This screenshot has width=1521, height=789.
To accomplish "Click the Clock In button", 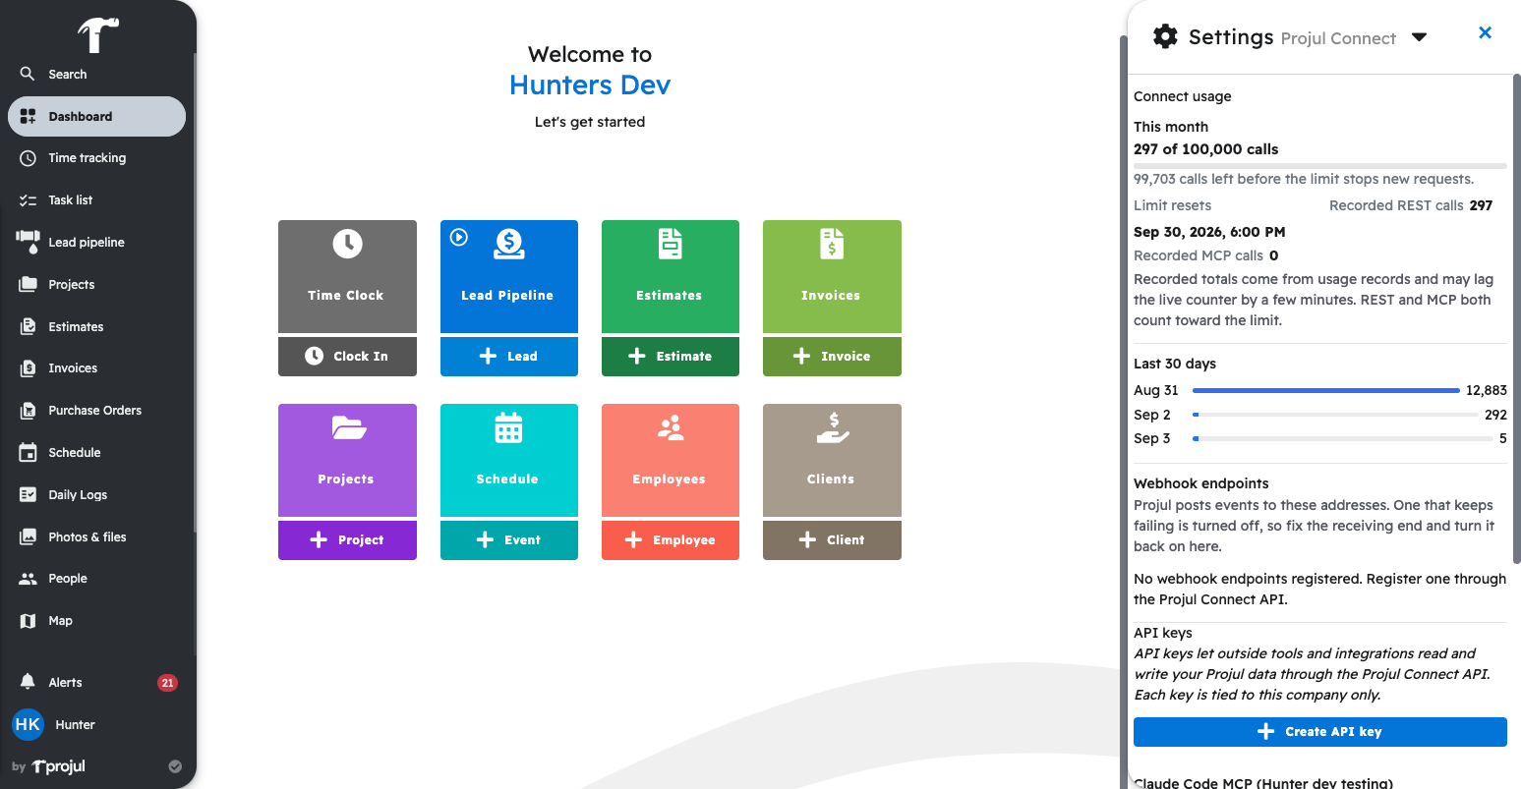I will pyautogui.click(x=347, y=357).
